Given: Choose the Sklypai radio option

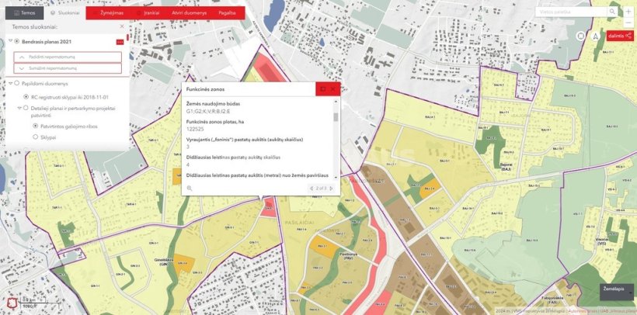Looking at the screenshot, I should 36,137.
